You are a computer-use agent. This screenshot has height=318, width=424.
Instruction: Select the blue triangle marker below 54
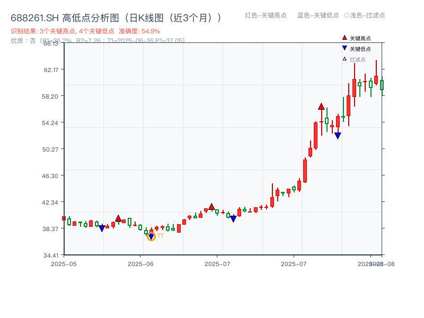tap(338, 135)
